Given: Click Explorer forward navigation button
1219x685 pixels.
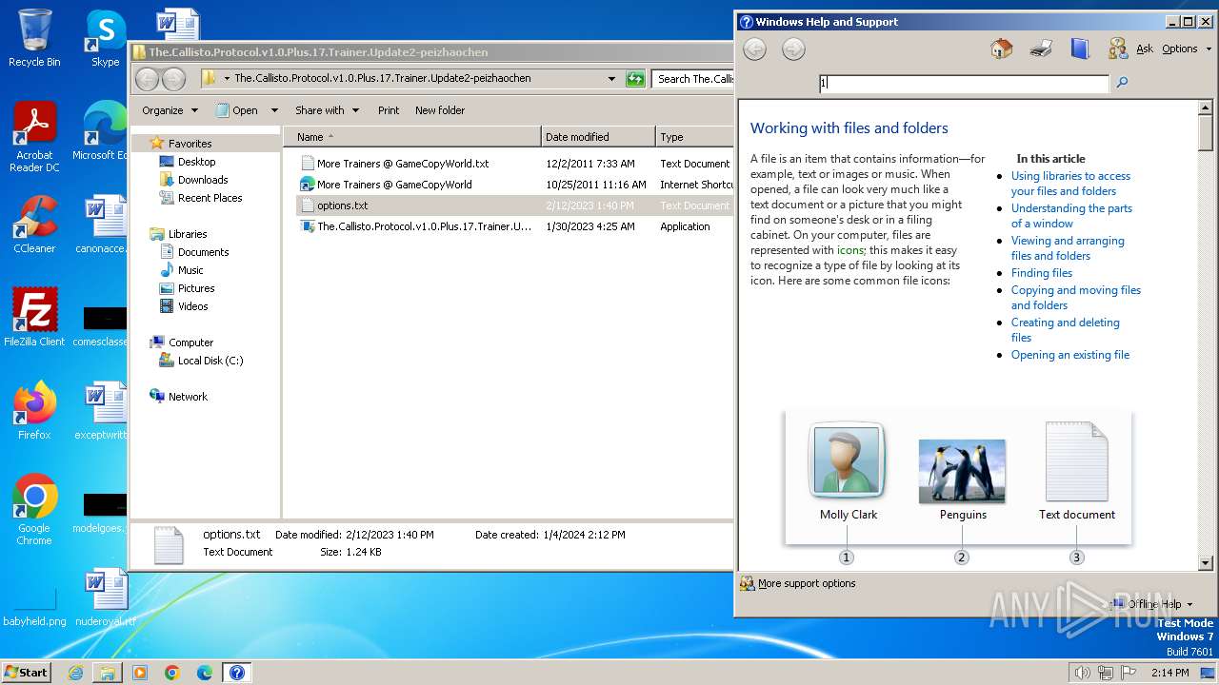Looking at the screenshot, I should click(x=173, y=79).
